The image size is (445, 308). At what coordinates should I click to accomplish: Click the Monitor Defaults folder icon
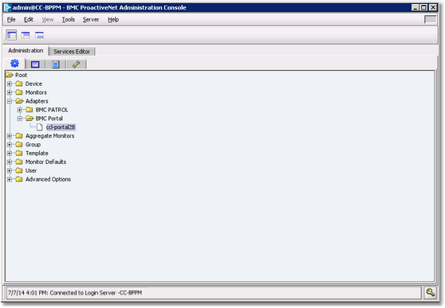tap(19, 162)
